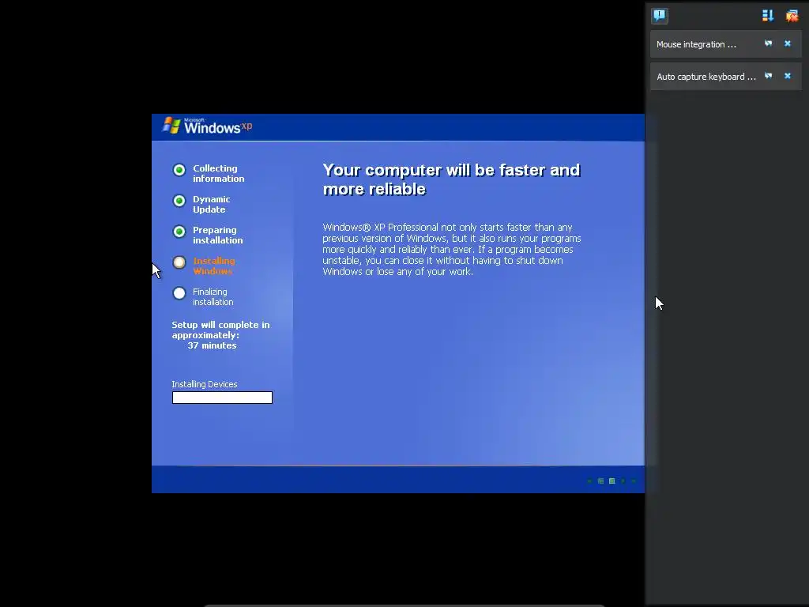Click the highlighted square slide indicator at bottom right
Screen dimensions: 809x607
(612, 481)
